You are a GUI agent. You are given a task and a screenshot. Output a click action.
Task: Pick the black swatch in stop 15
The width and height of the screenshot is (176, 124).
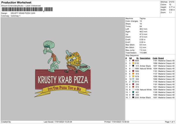point(133,97)
